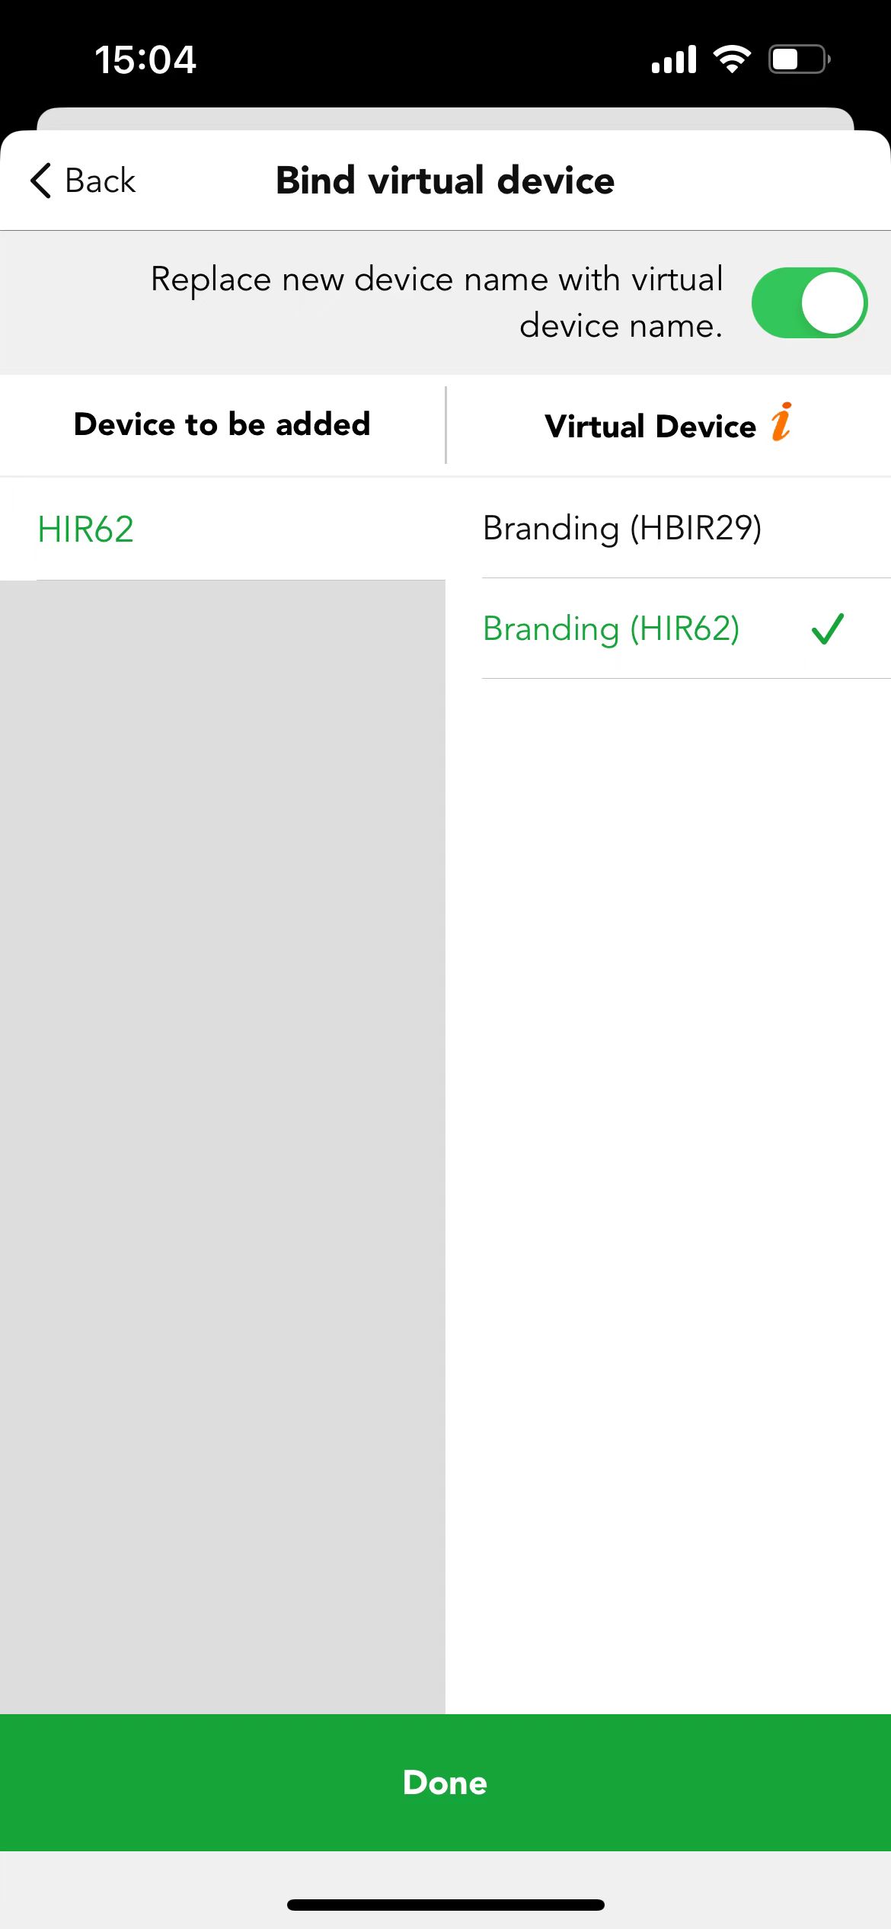Tap the sheet grabber strip above the title
The height and width of the screenshot is (1929, 891).
tap(445, 119)
